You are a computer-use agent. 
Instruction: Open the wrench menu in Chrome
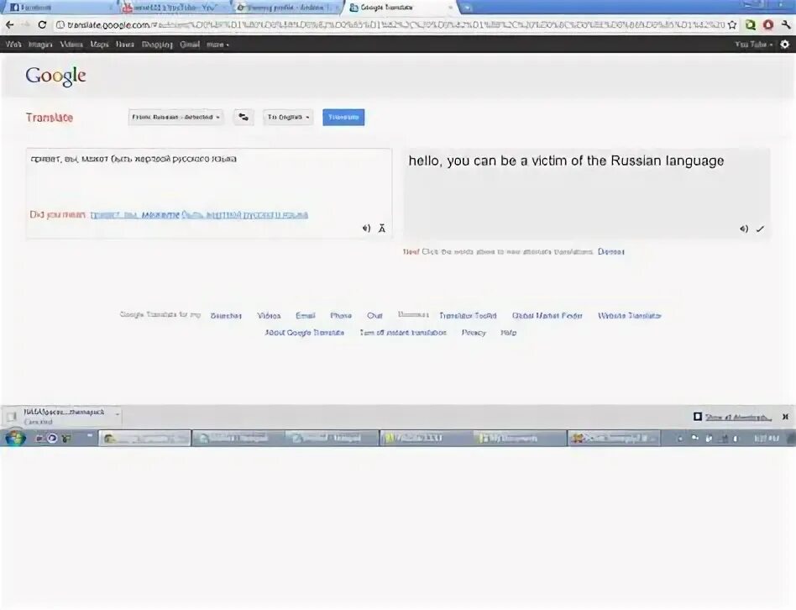pos(786,25)
